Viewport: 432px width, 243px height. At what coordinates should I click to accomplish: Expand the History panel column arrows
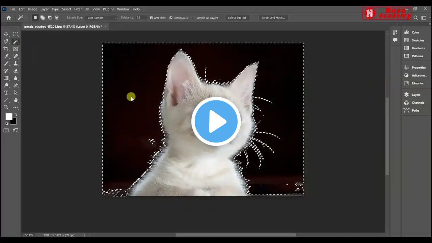pos(399,24)
